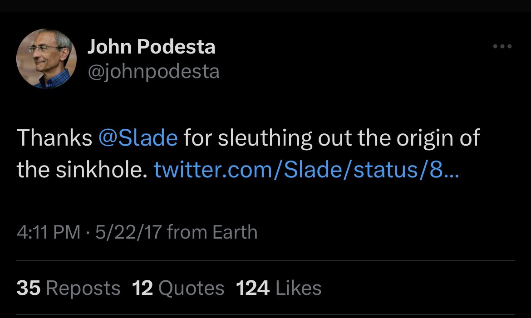The width and height of the screenshot is (531, 318).
Task: Click the "from Earth" location text
Action: click(212, 232)
